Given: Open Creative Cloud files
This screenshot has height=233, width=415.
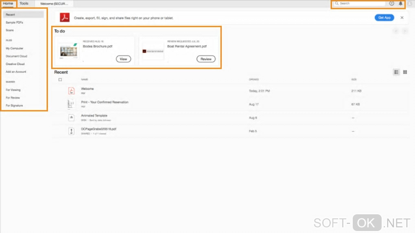Looking at the screenshot, I should [15, 64].
